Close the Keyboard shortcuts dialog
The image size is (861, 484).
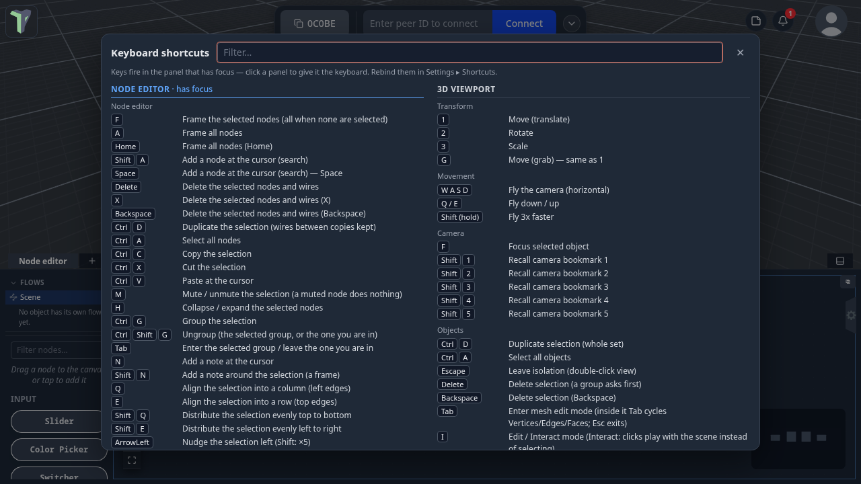coord(740,52)
